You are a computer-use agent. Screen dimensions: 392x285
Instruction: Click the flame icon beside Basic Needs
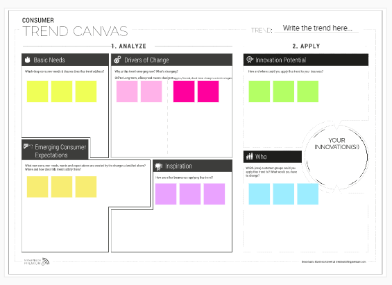coord(28,60)
